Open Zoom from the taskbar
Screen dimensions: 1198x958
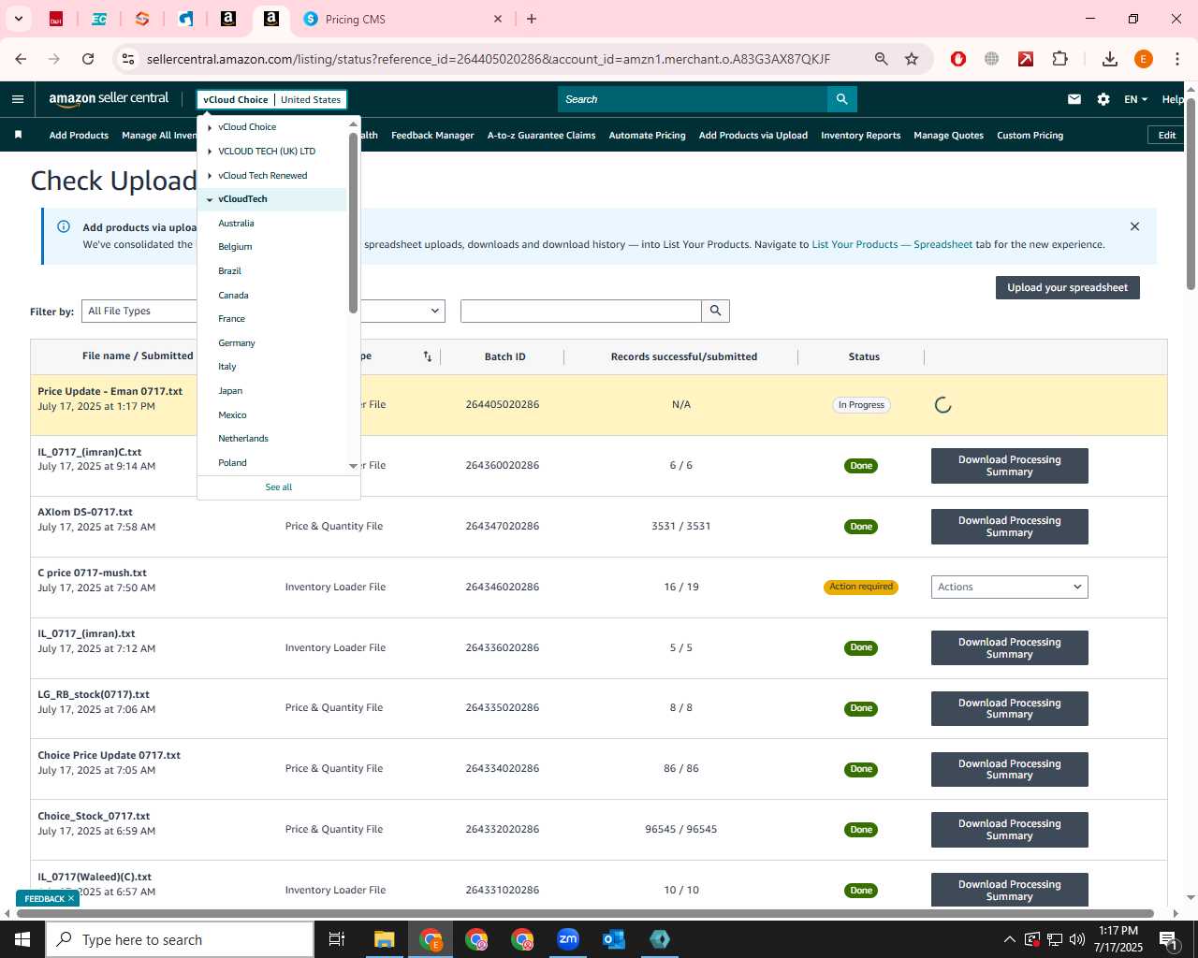[568, 939]
